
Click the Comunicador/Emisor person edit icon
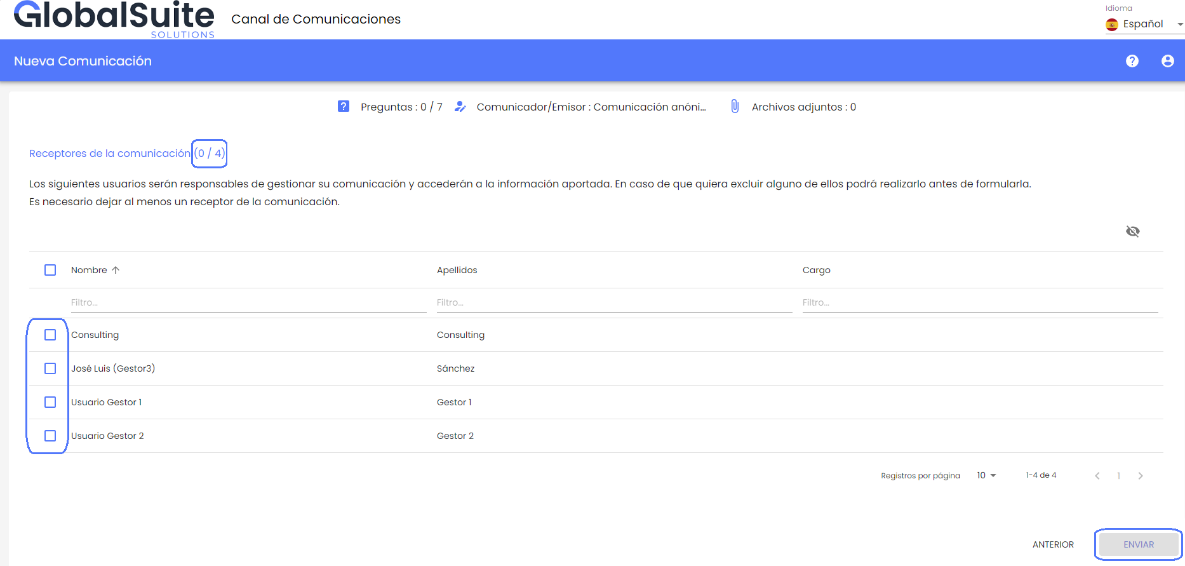pos(460,107)
